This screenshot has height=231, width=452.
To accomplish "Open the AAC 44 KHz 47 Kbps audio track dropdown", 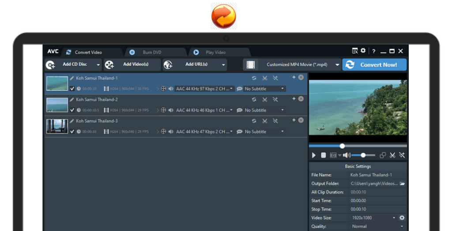I will pyautogui.click(x=204, y=132).
